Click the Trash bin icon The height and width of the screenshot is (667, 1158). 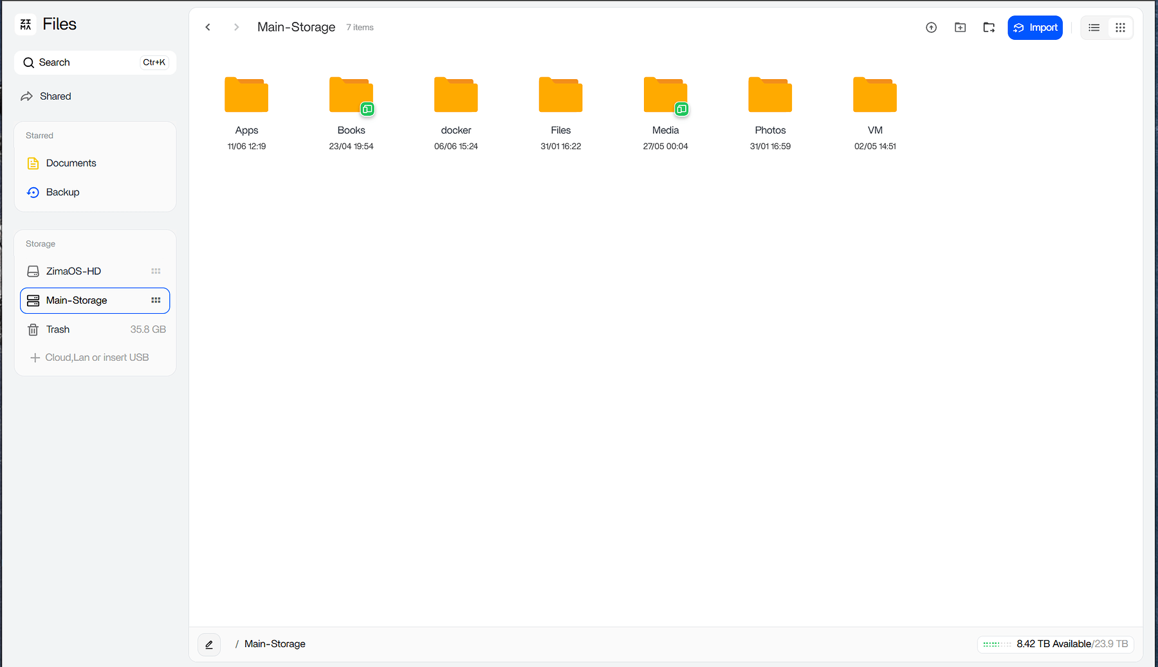[33, 330]
